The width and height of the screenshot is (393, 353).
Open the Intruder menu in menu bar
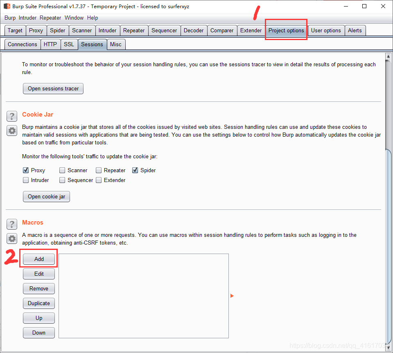tap(27, 18)
